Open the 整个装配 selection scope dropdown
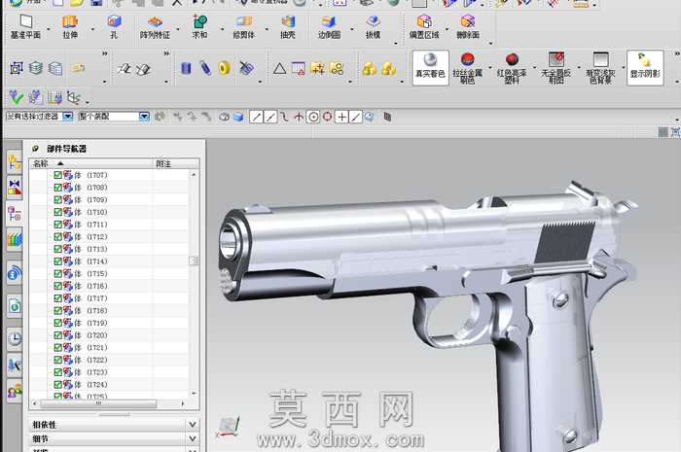Viewport: 681px width, 452px height. point(144,117)
